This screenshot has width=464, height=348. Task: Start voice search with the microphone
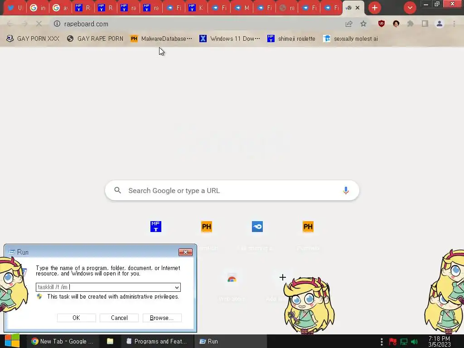[x=346, y=190]
